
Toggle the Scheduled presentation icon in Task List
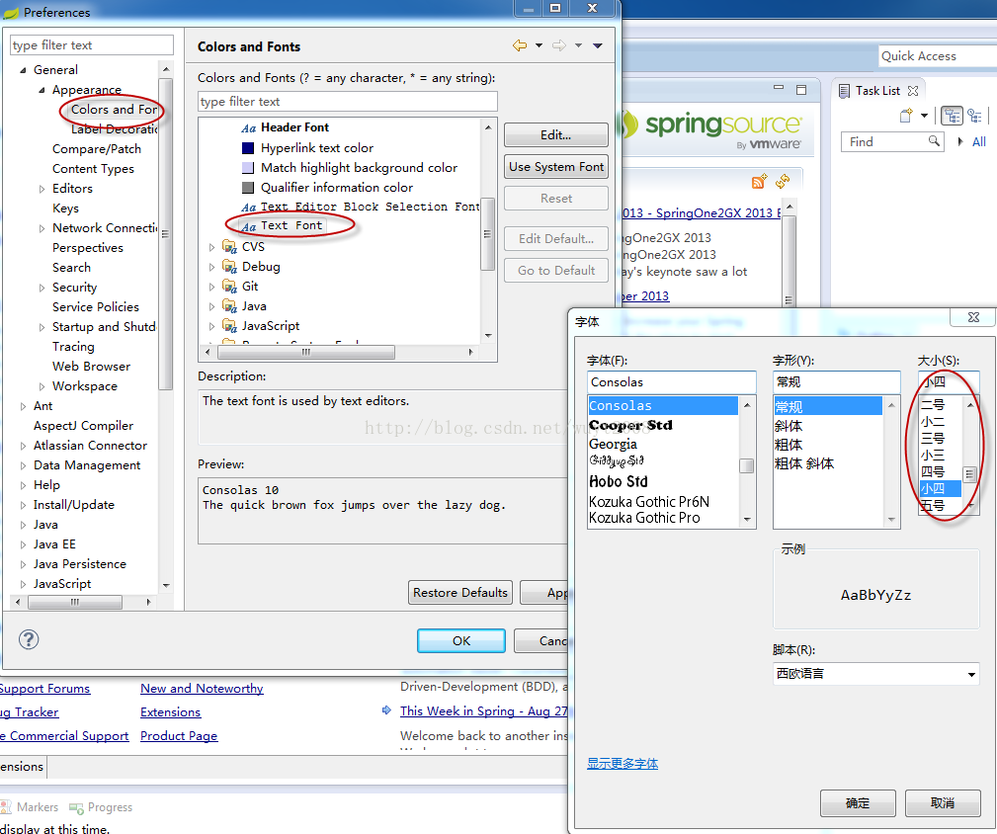(x=974, y=116)
